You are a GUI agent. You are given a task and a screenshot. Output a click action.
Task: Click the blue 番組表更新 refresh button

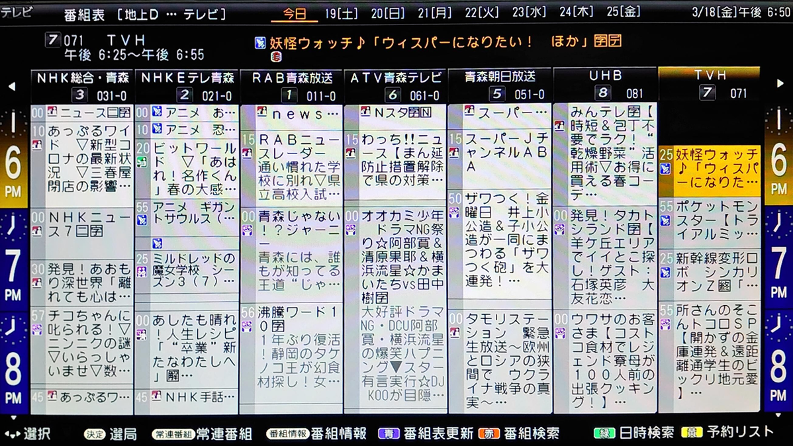point(426,433)
